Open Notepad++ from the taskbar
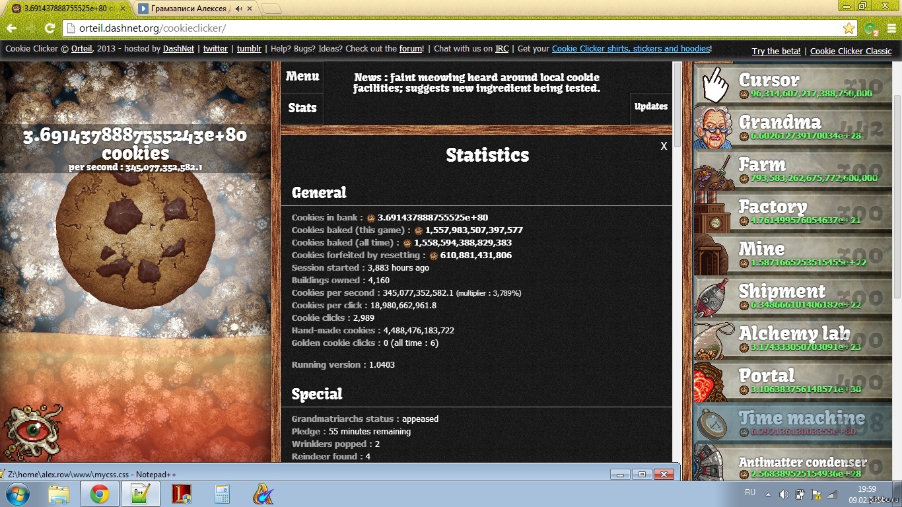 point(141,492)
